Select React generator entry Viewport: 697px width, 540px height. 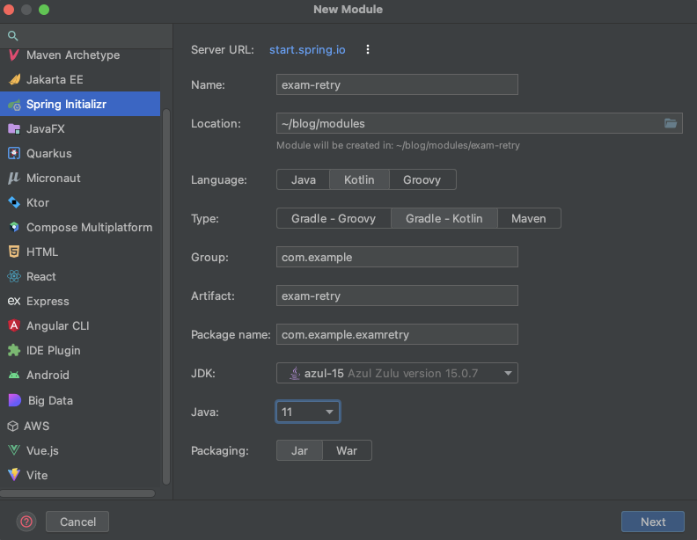[x=80, y=277]
